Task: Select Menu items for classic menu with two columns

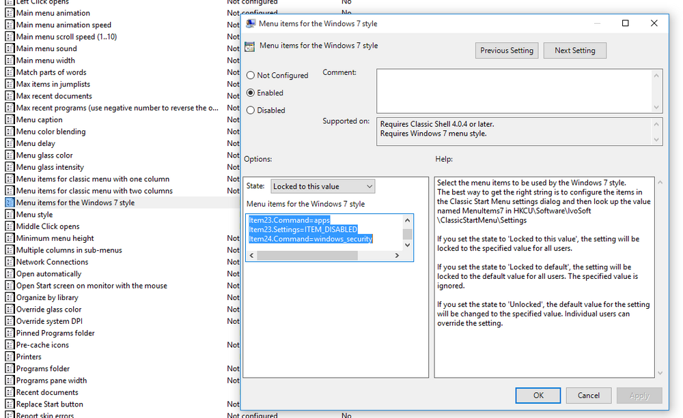Action: point(94,191)
